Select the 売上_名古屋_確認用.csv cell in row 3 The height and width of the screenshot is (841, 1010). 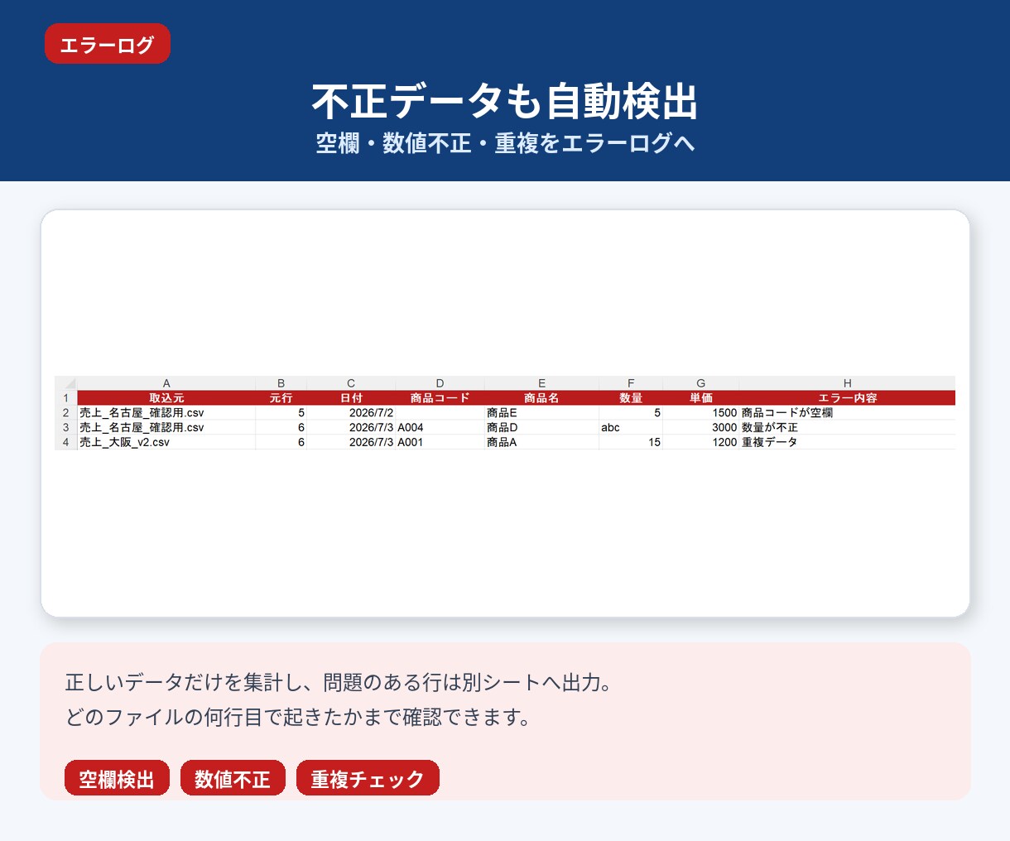[x=166, y=427]
